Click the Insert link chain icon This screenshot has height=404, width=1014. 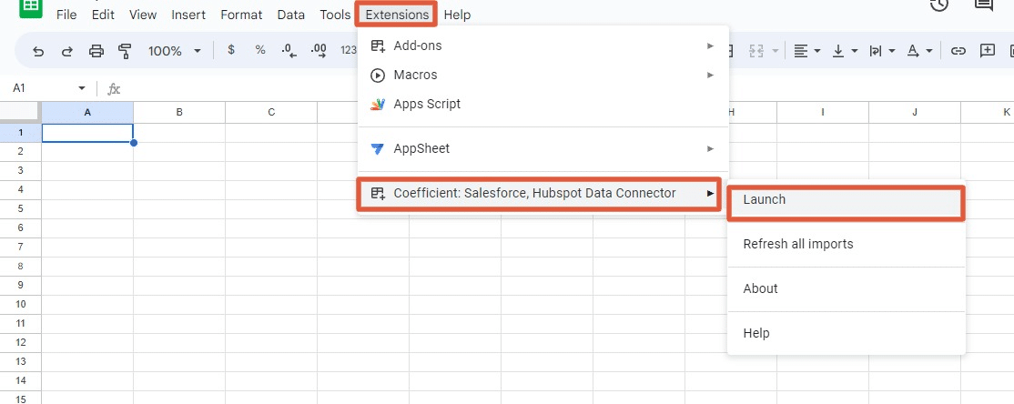click(958, 51)
